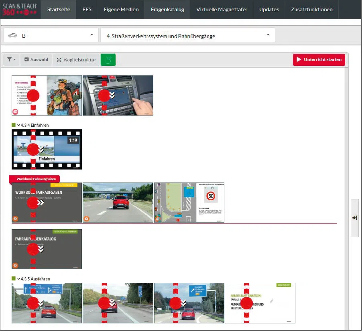Click the Scan & Teach 360 logo
Viewport: 362px width, 331px height.
20,9
